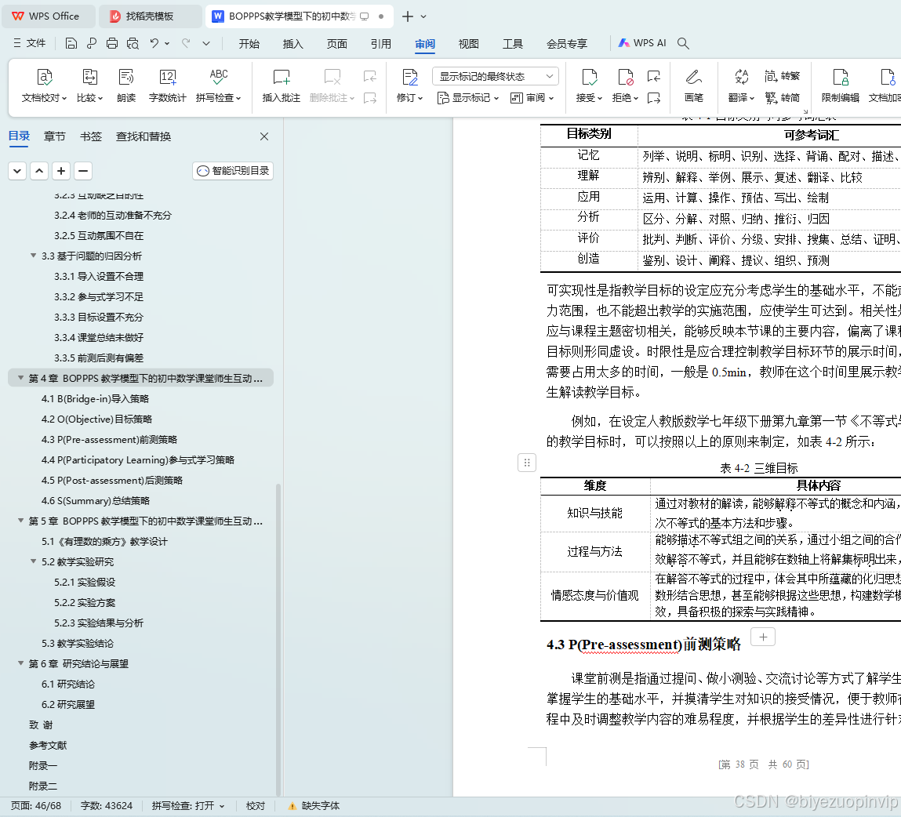
Task: Click the search magnifier icon
Action: tap(683, 43)
